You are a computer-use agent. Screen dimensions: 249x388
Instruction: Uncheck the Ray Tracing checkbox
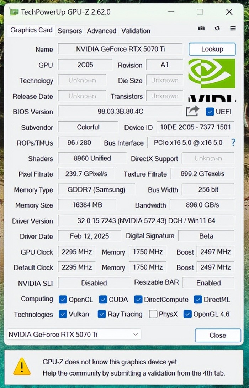[102, 314]
